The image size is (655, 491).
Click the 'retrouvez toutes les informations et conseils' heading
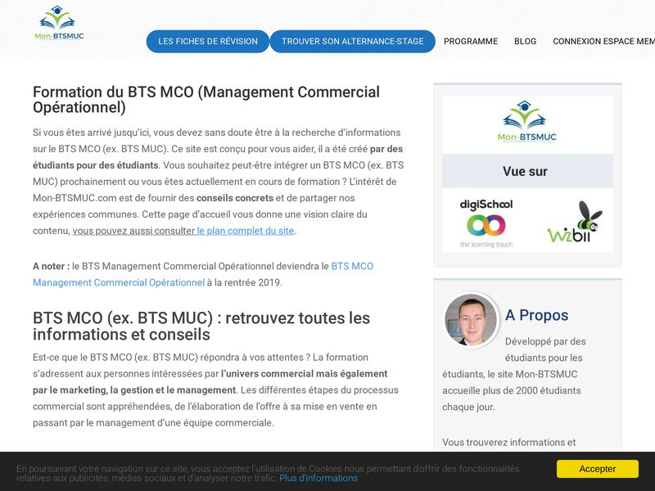tap(201, 327)
